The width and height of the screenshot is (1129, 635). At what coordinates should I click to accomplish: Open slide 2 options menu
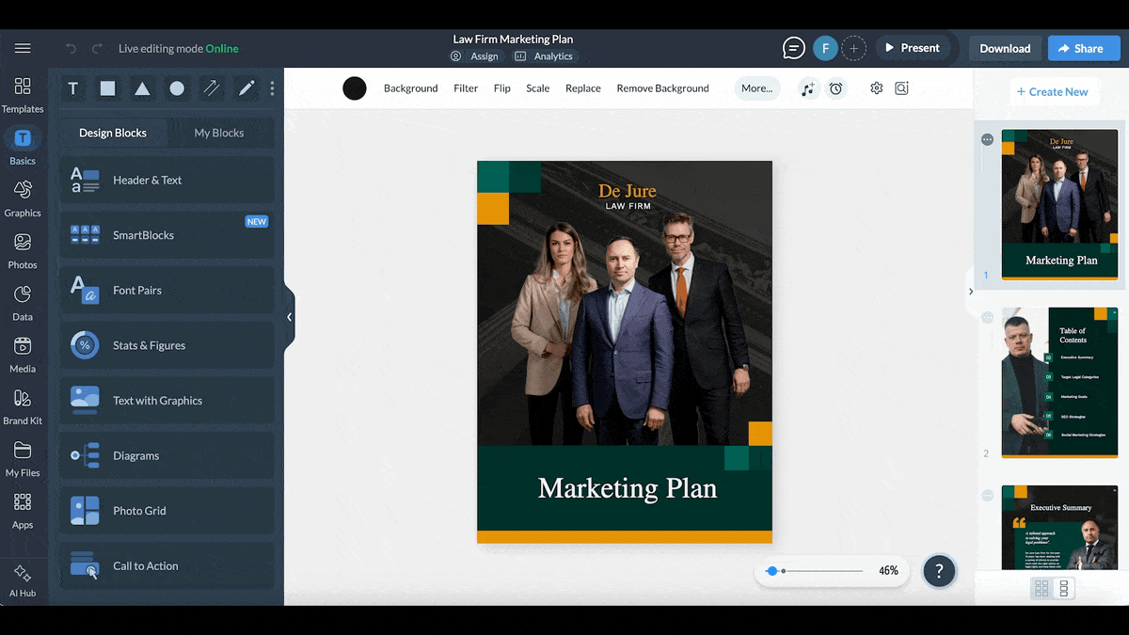pos(987,317)
